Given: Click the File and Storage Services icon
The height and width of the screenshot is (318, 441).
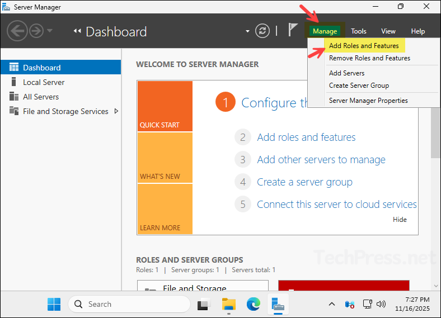Looking at the screenshot, I should 14,111.
